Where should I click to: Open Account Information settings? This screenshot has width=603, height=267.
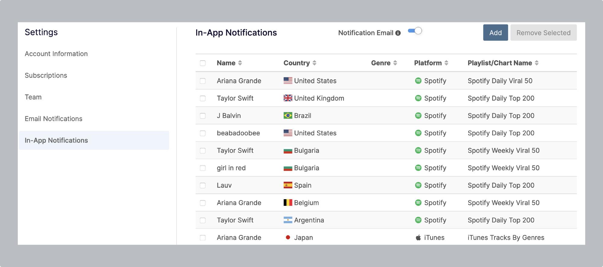56,54
